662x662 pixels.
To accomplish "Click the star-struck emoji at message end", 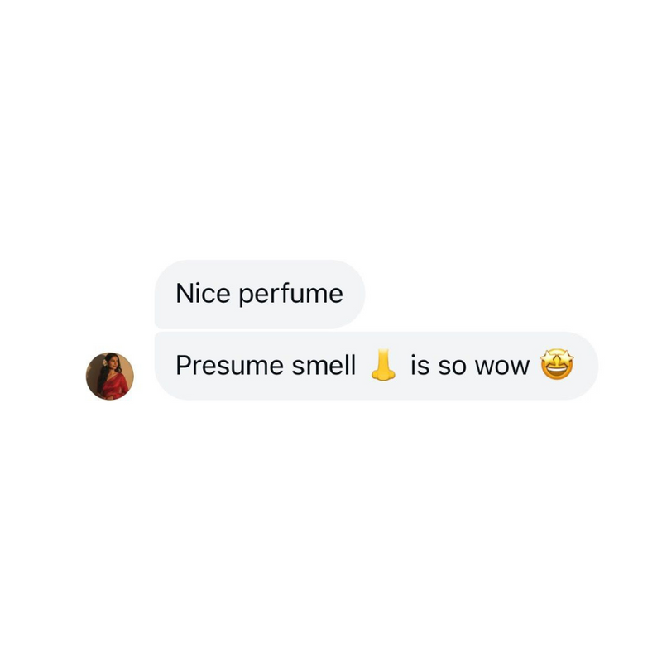I will [557, 364].
